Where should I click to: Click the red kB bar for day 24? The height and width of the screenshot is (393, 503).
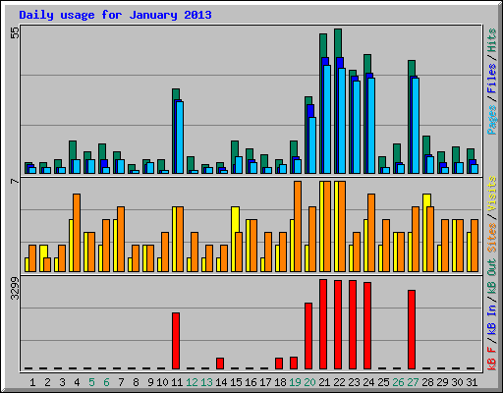pos(367,325)
